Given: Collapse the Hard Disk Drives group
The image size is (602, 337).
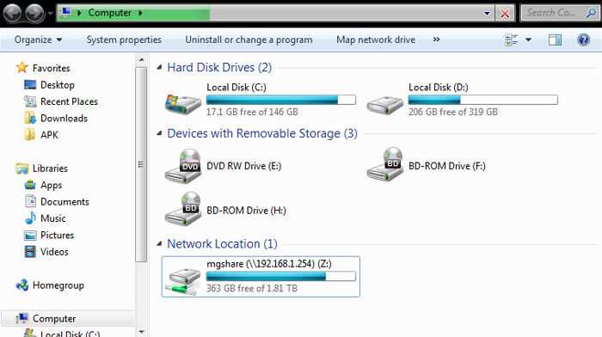Looking at the screenshot, I should 159,68.
